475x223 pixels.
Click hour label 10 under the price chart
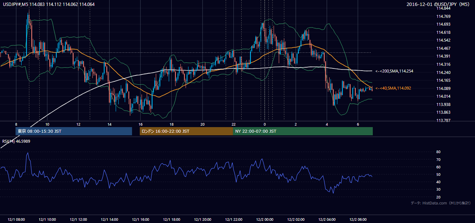(x=47, y=124)
